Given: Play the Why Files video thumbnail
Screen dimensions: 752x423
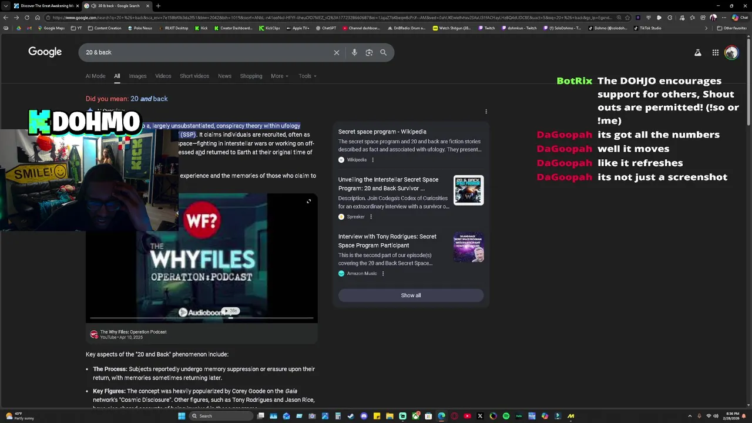Looking at the screenshot, I should [x=202, y=257].
